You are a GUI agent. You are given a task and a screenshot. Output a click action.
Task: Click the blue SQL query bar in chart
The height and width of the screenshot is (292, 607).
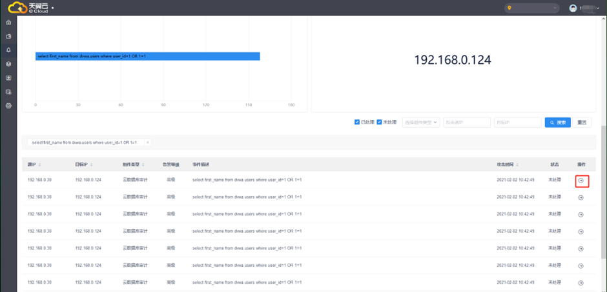coord(147,56)
